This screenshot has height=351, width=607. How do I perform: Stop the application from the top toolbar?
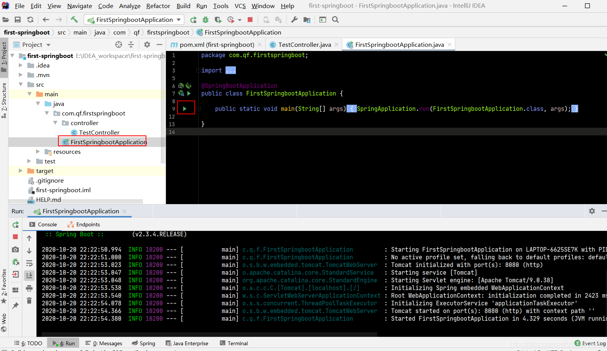(250, 20)
